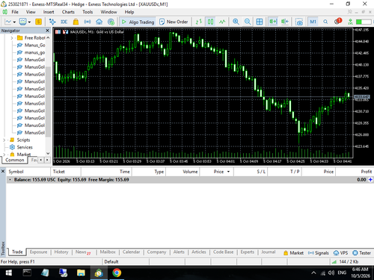Open the Tools menu

coord(88,12)
